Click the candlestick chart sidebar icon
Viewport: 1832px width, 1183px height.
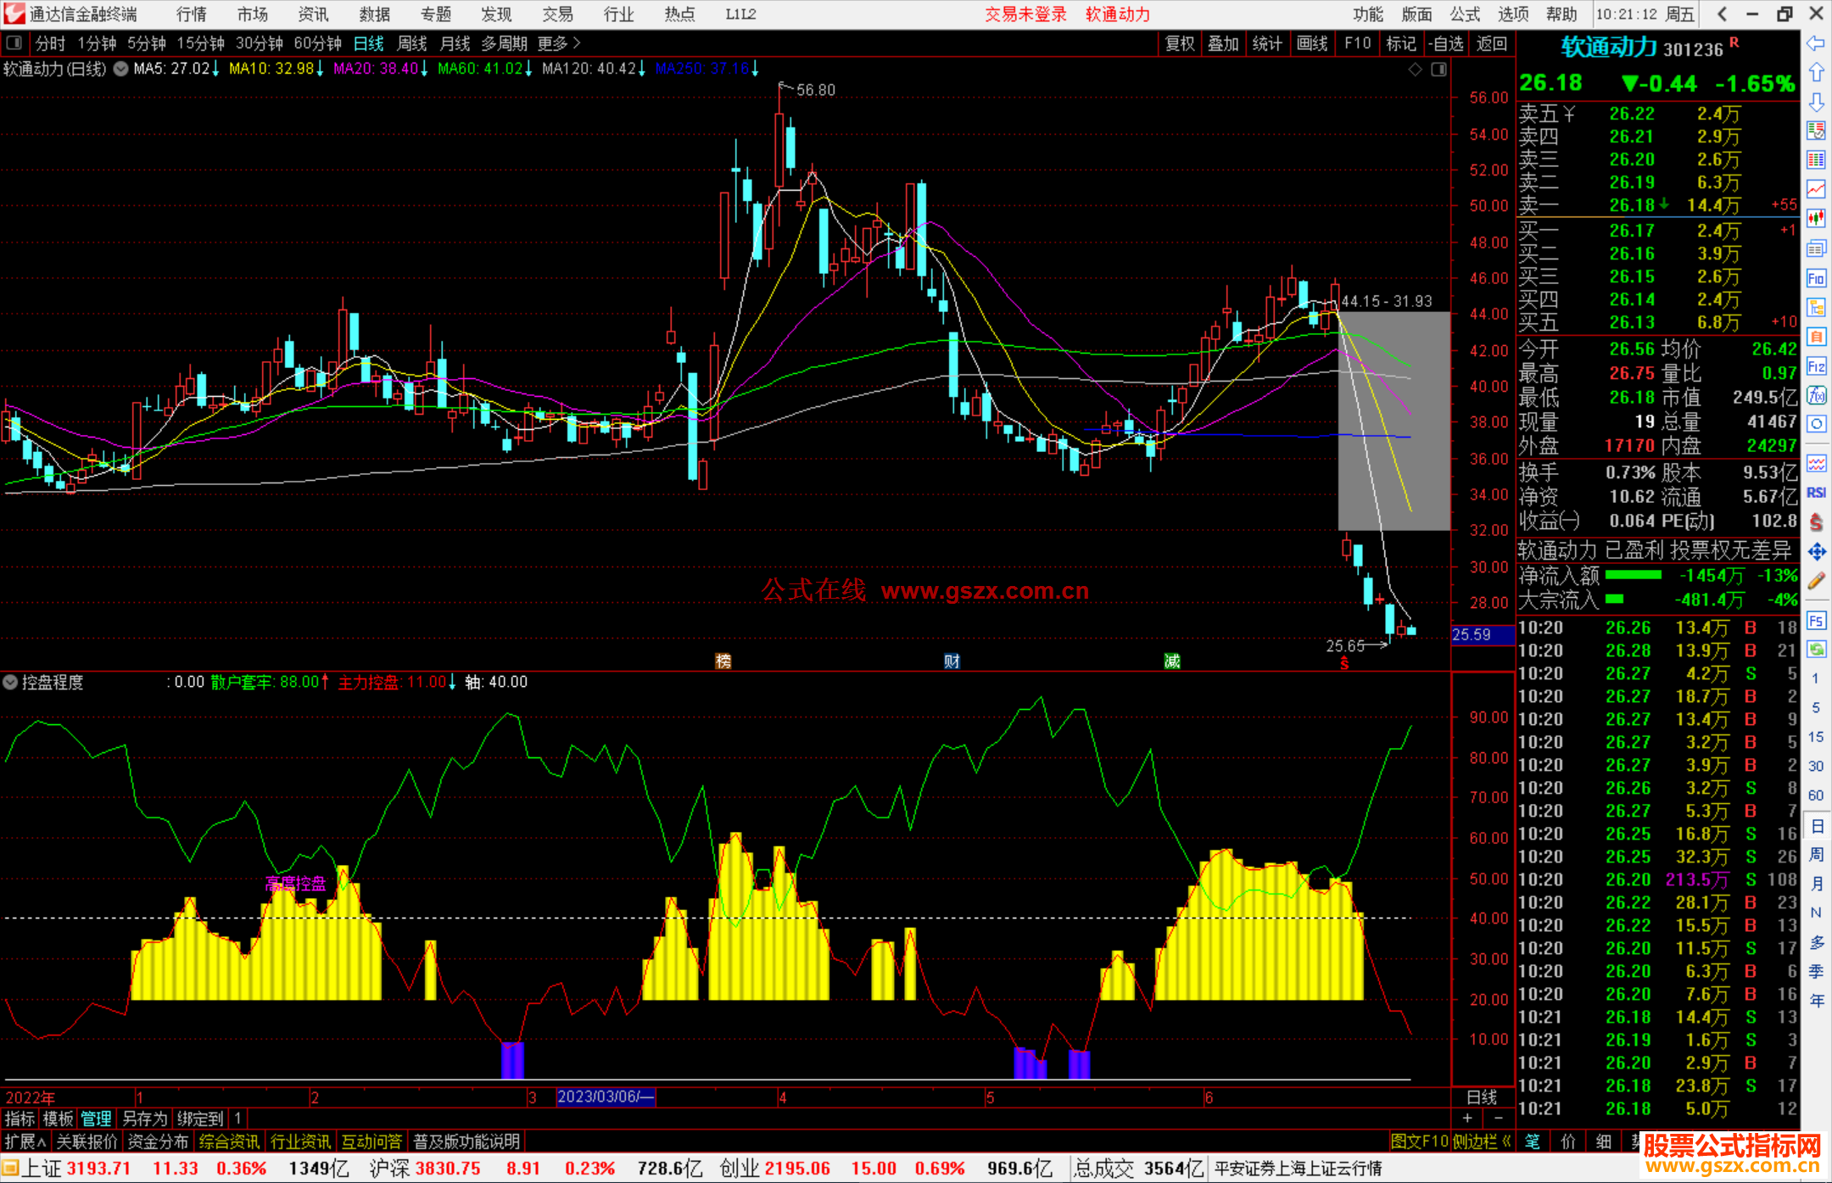(1816, 219)
